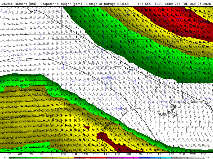
Task: Click the "F009" forecast hour label
Action: 159,4
